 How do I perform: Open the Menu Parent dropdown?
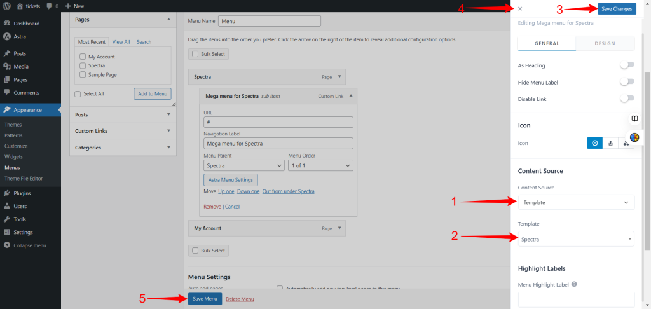(244, 166)
